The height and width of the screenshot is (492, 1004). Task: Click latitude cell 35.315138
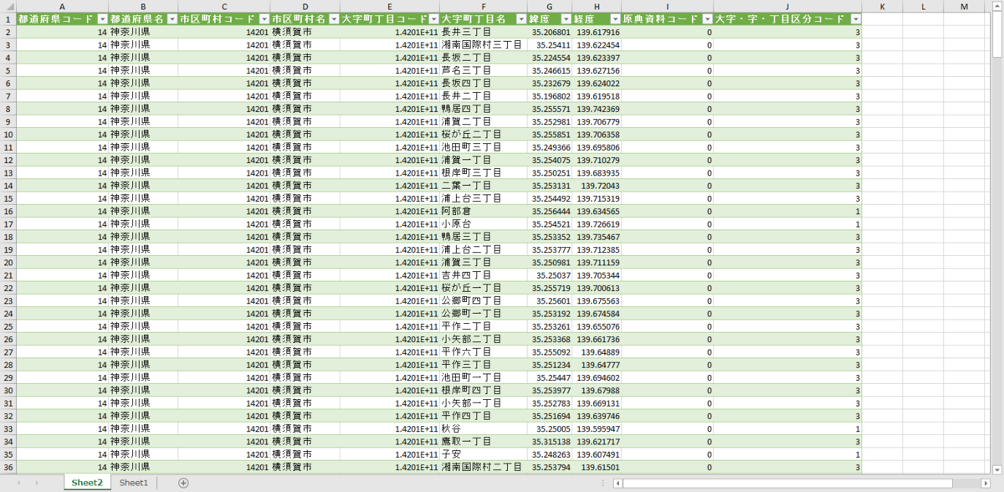549,441
